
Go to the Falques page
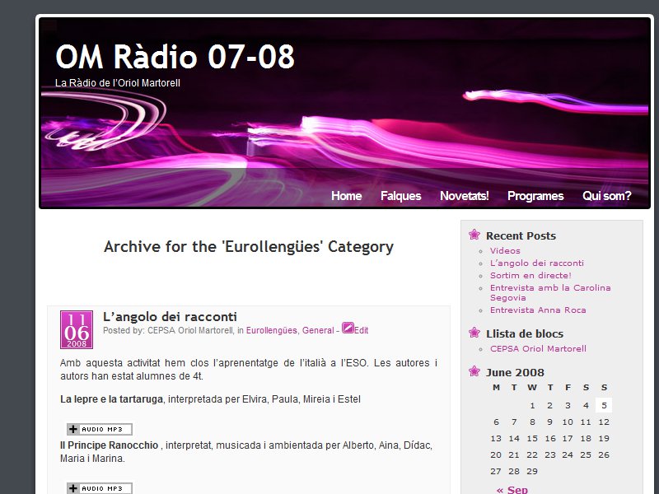click(x=400, y=196)
